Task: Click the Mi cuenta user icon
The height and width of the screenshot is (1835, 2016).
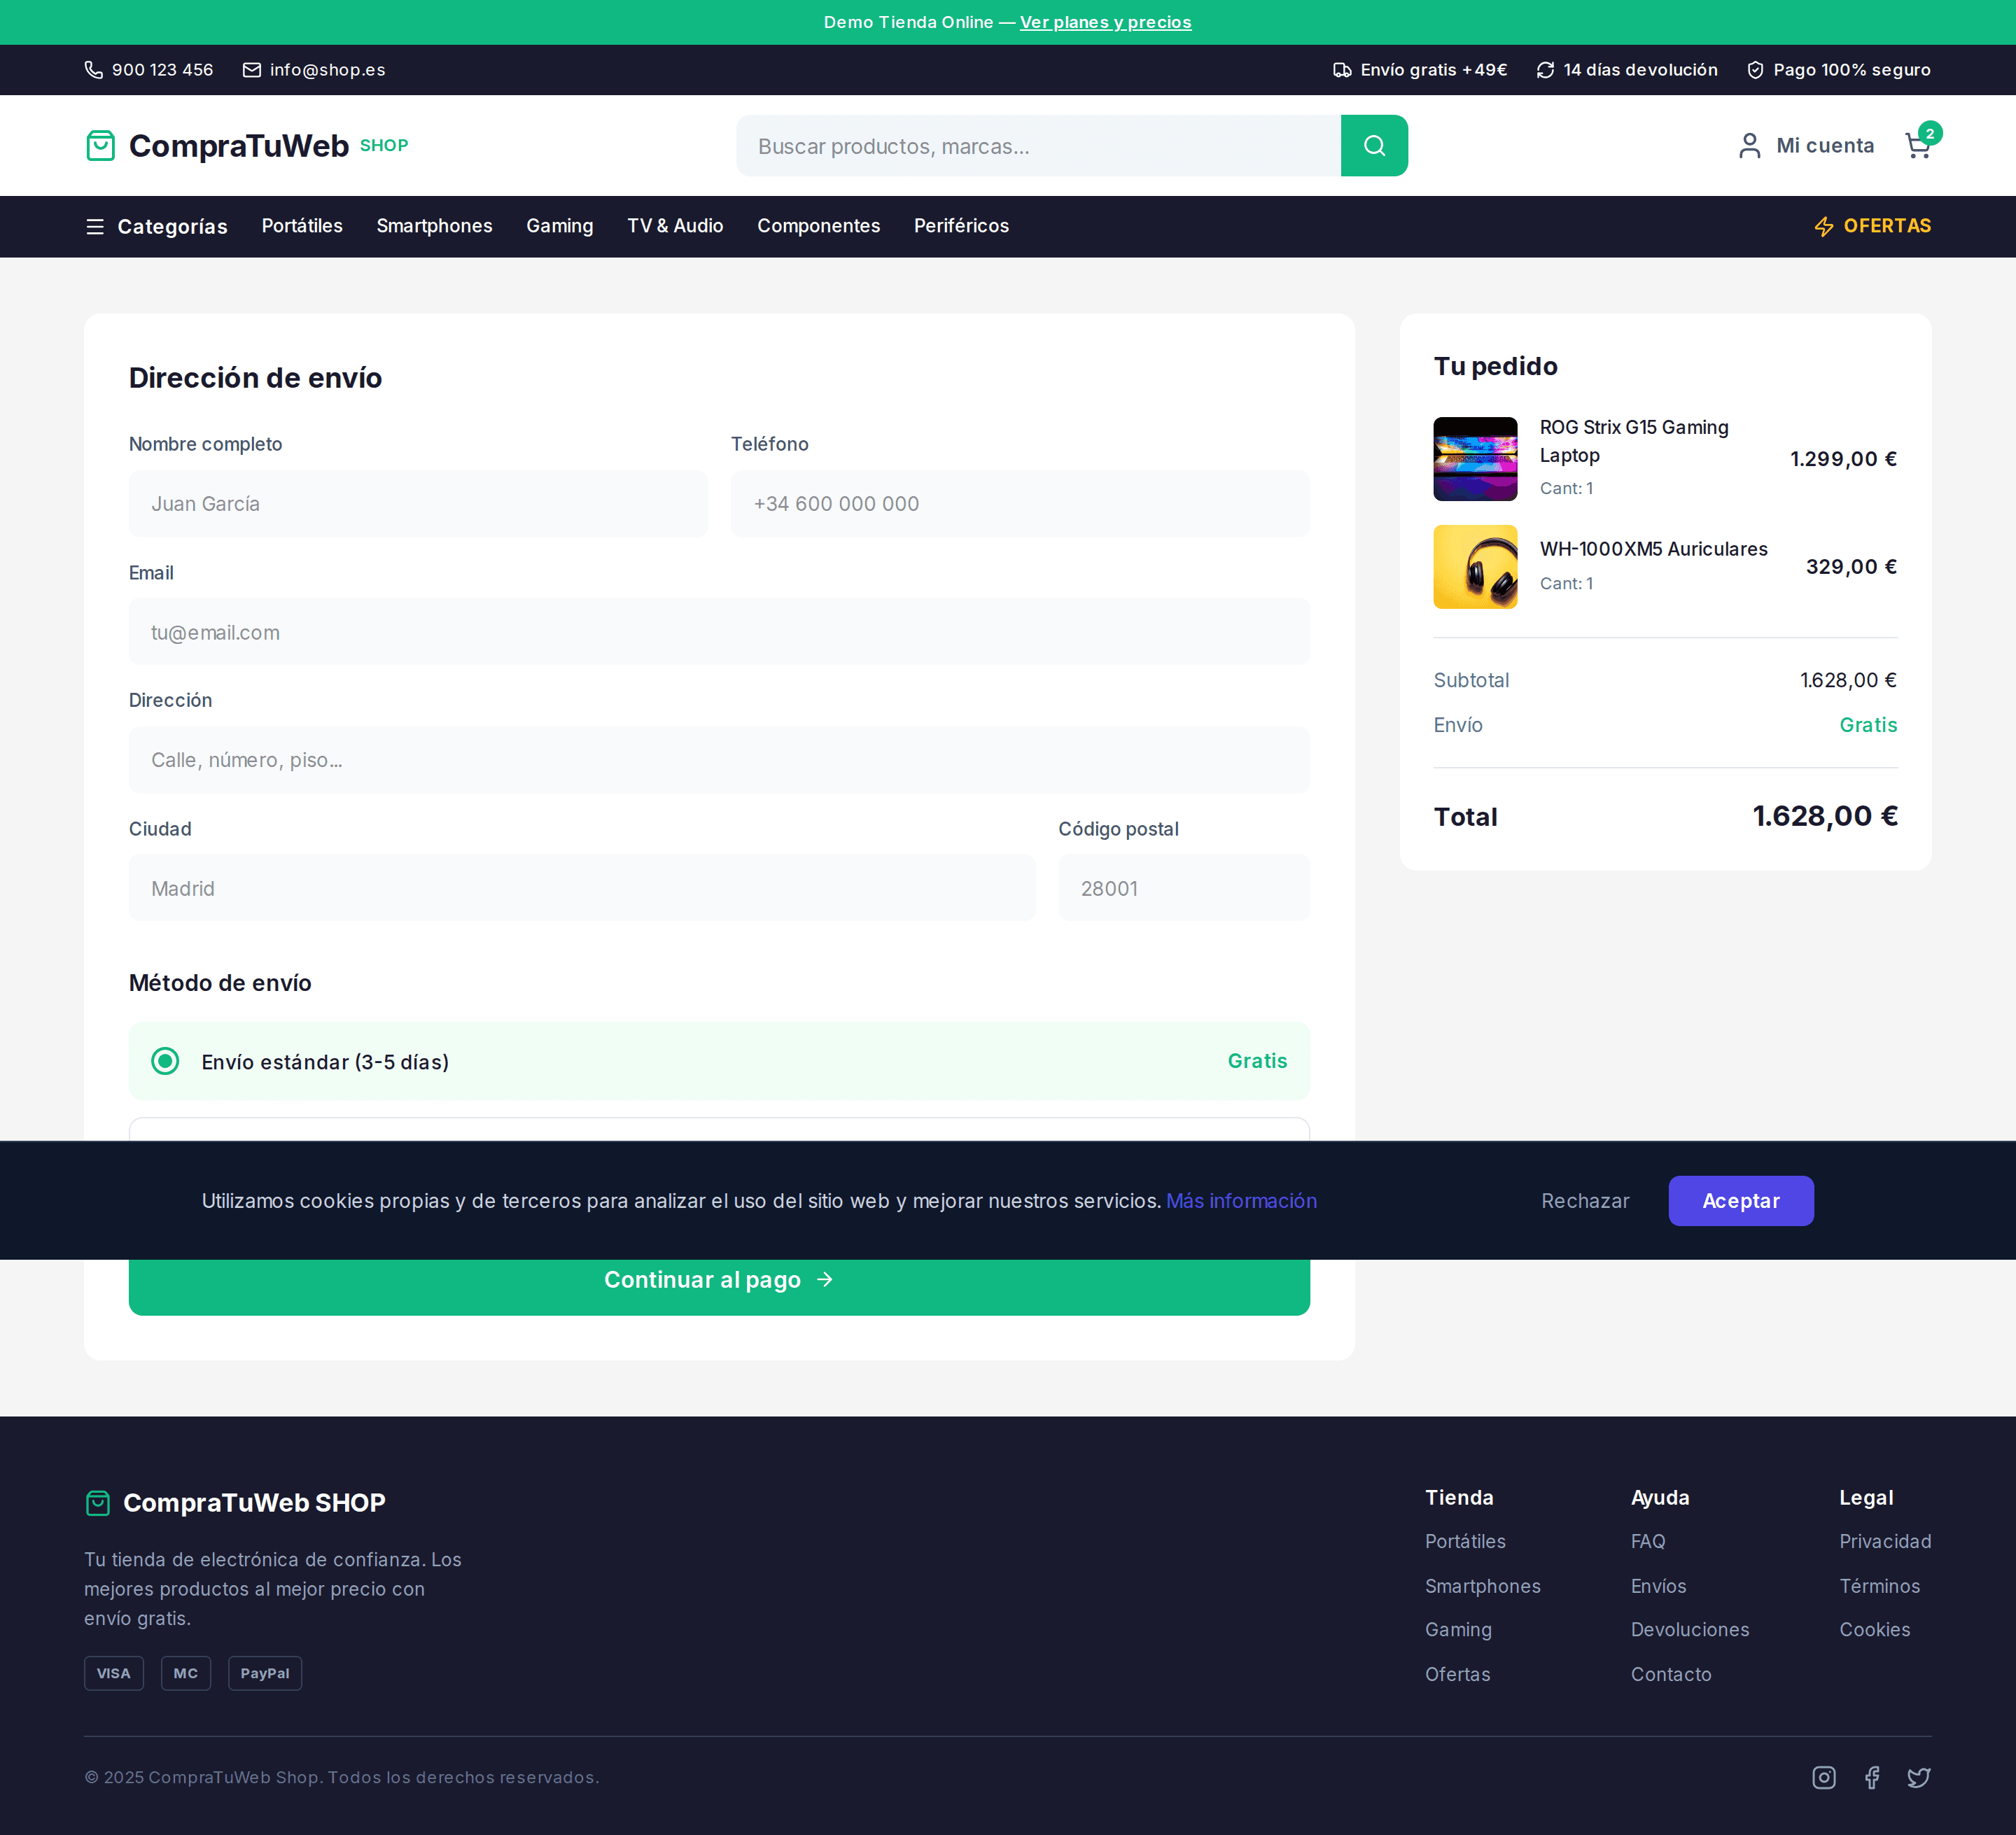Action: [1749, 145]
